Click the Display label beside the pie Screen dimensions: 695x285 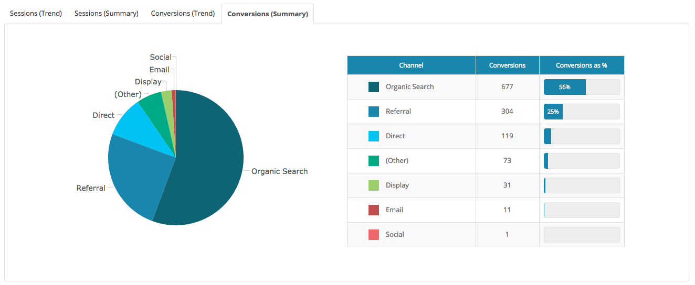(148, 82)
